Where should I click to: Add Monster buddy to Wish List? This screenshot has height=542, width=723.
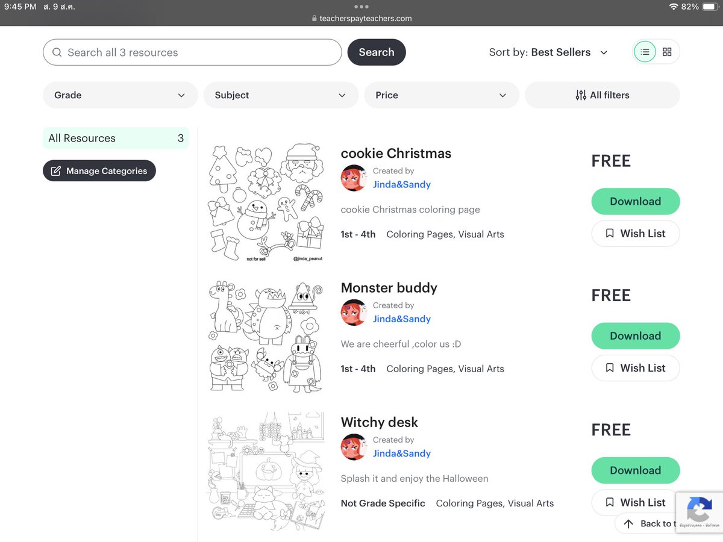(636, 368)
